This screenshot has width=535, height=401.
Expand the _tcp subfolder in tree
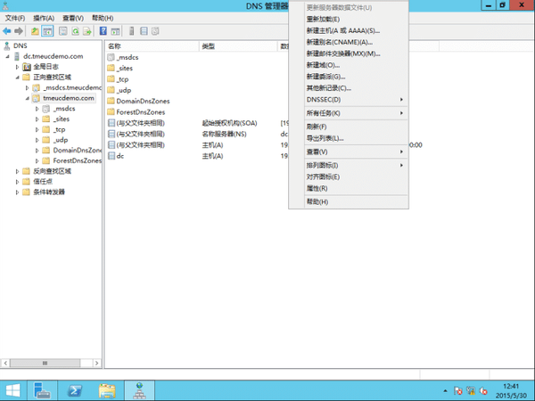(x=37, y=129)
